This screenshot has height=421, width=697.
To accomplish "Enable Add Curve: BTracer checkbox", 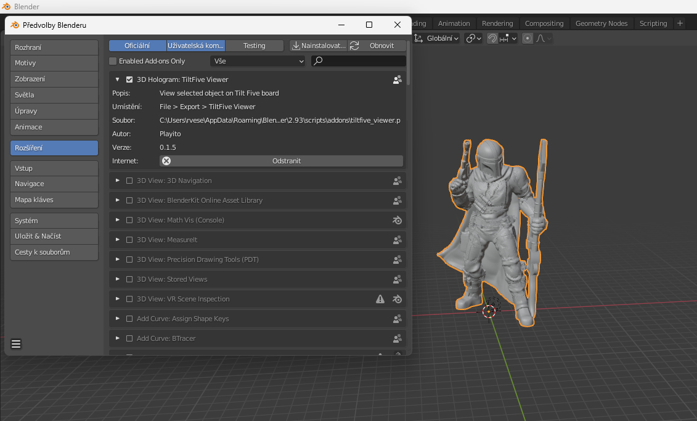I will click(129, 338).
